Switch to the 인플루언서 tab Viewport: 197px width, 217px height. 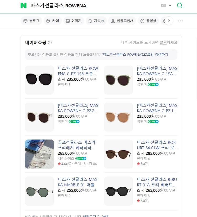tap(122, 21)
